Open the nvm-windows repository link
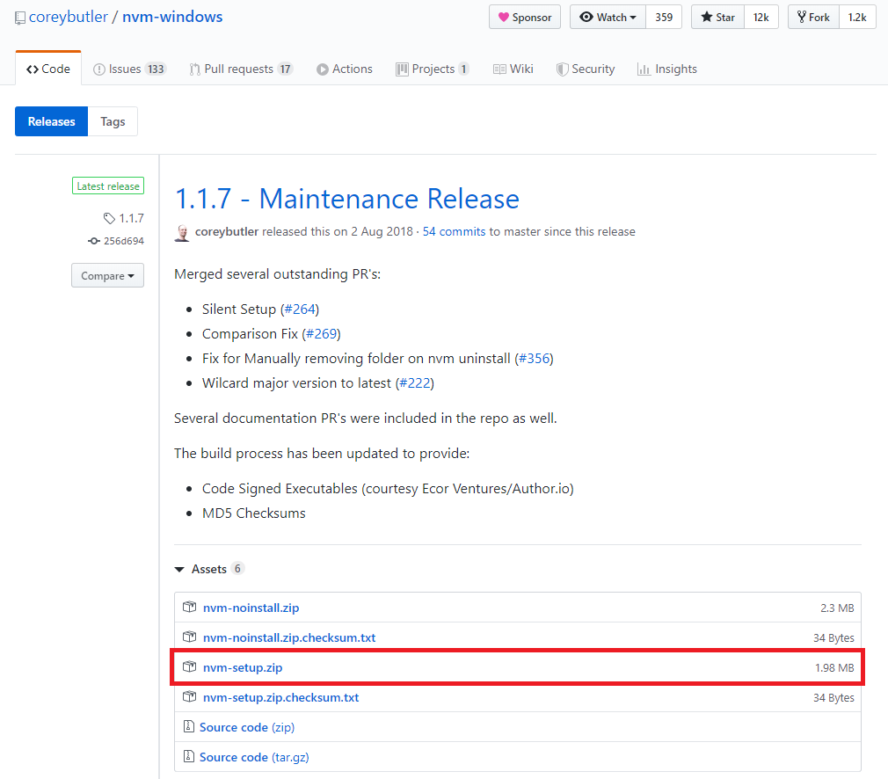The width and height of the screenshot is (888, 779). (x=172, y=17)
